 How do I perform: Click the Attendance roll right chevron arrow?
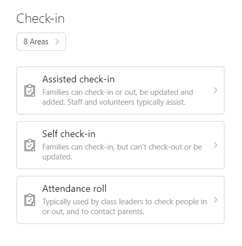click(215, 200)
